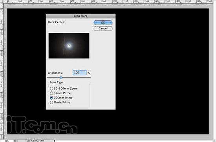Click the flare center crosshair in the preview
216x142 pixels.
[69, 46]
